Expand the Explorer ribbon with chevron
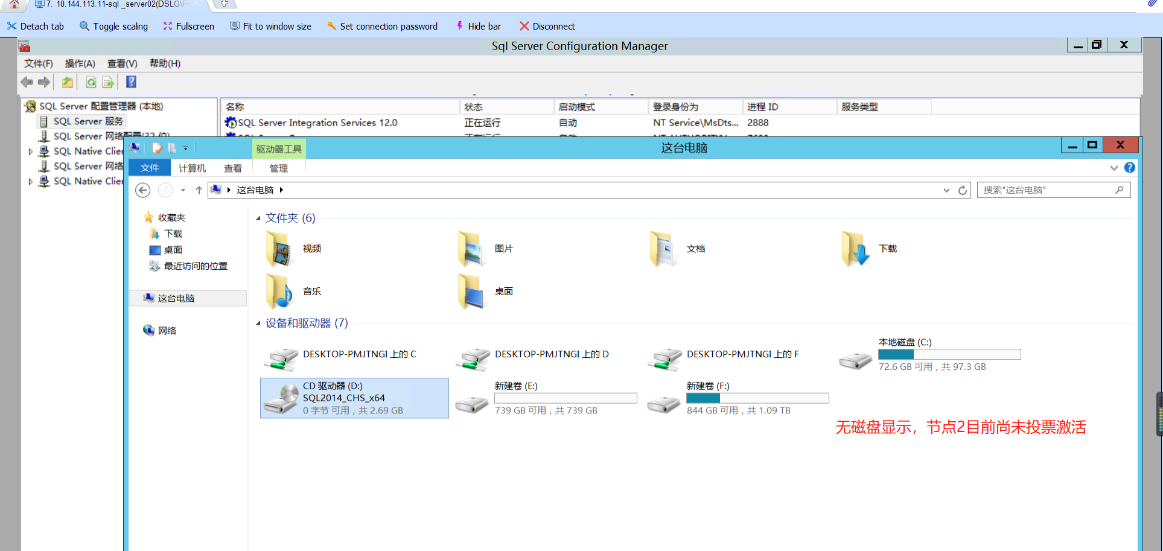1163x551 pixels. 1114,168
